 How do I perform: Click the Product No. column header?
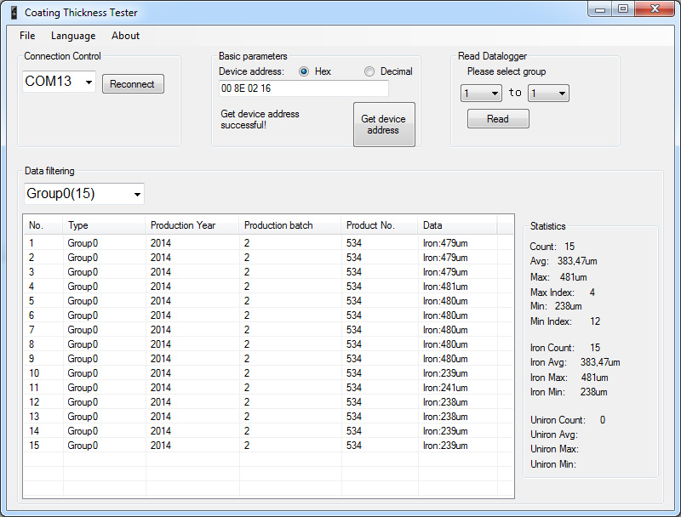pyautogui.click(x=370, y=225)
